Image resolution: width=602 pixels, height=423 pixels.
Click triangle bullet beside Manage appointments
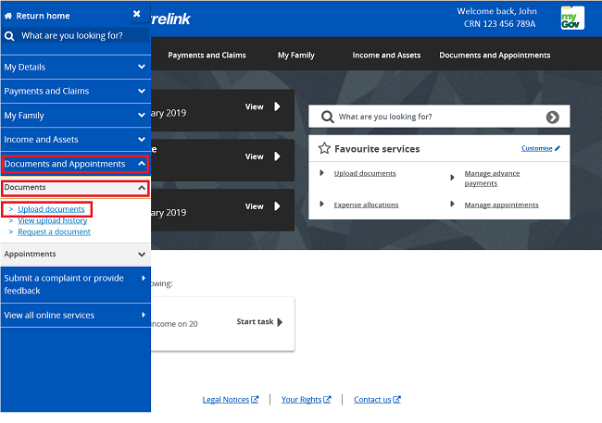tap(453, 204)
